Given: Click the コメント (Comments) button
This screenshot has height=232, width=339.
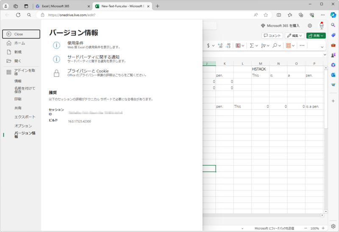Looking at the screenshot, I should pos(272,36).
